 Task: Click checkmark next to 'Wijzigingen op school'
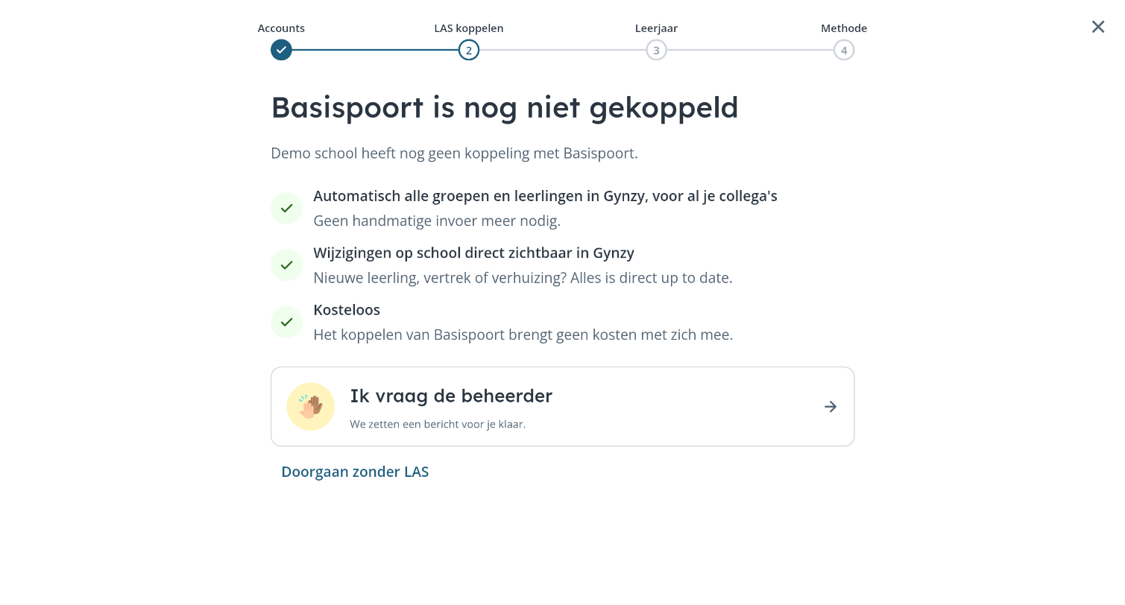(x=286, y=265)
